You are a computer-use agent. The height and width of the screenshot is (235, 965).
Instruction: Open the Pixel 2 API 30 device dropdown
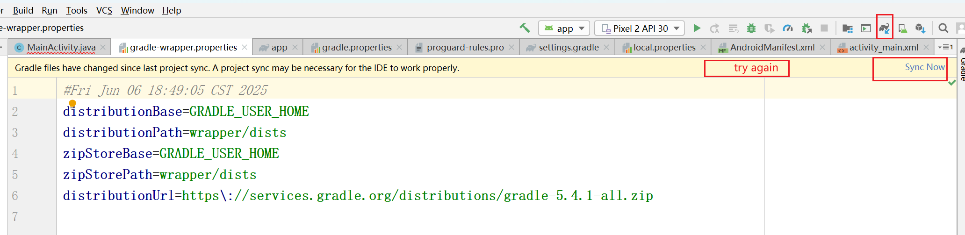(x=640, y=28)
